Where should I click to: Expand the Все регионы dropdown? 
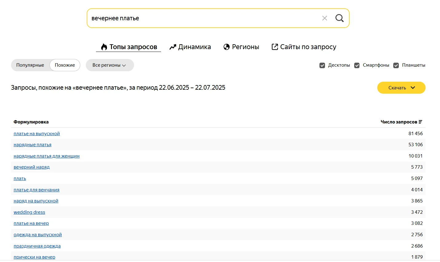tap(109, 65)
